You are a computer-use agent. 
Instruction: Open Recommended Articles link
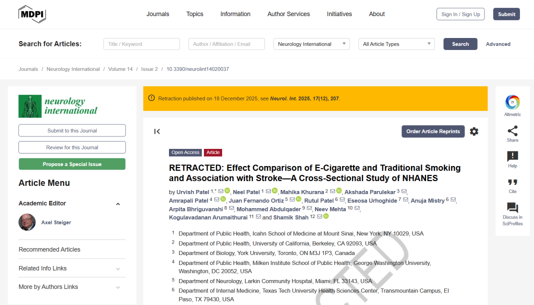pyautogui.click(x=50, y=249)
